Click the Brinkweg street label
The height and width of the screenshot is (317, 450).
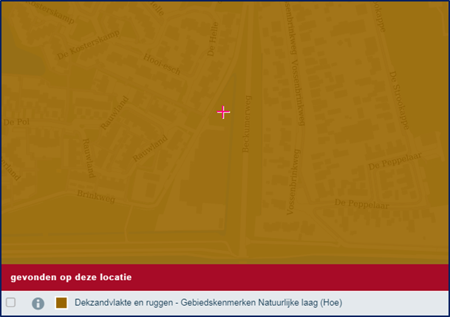click(96, 197)
